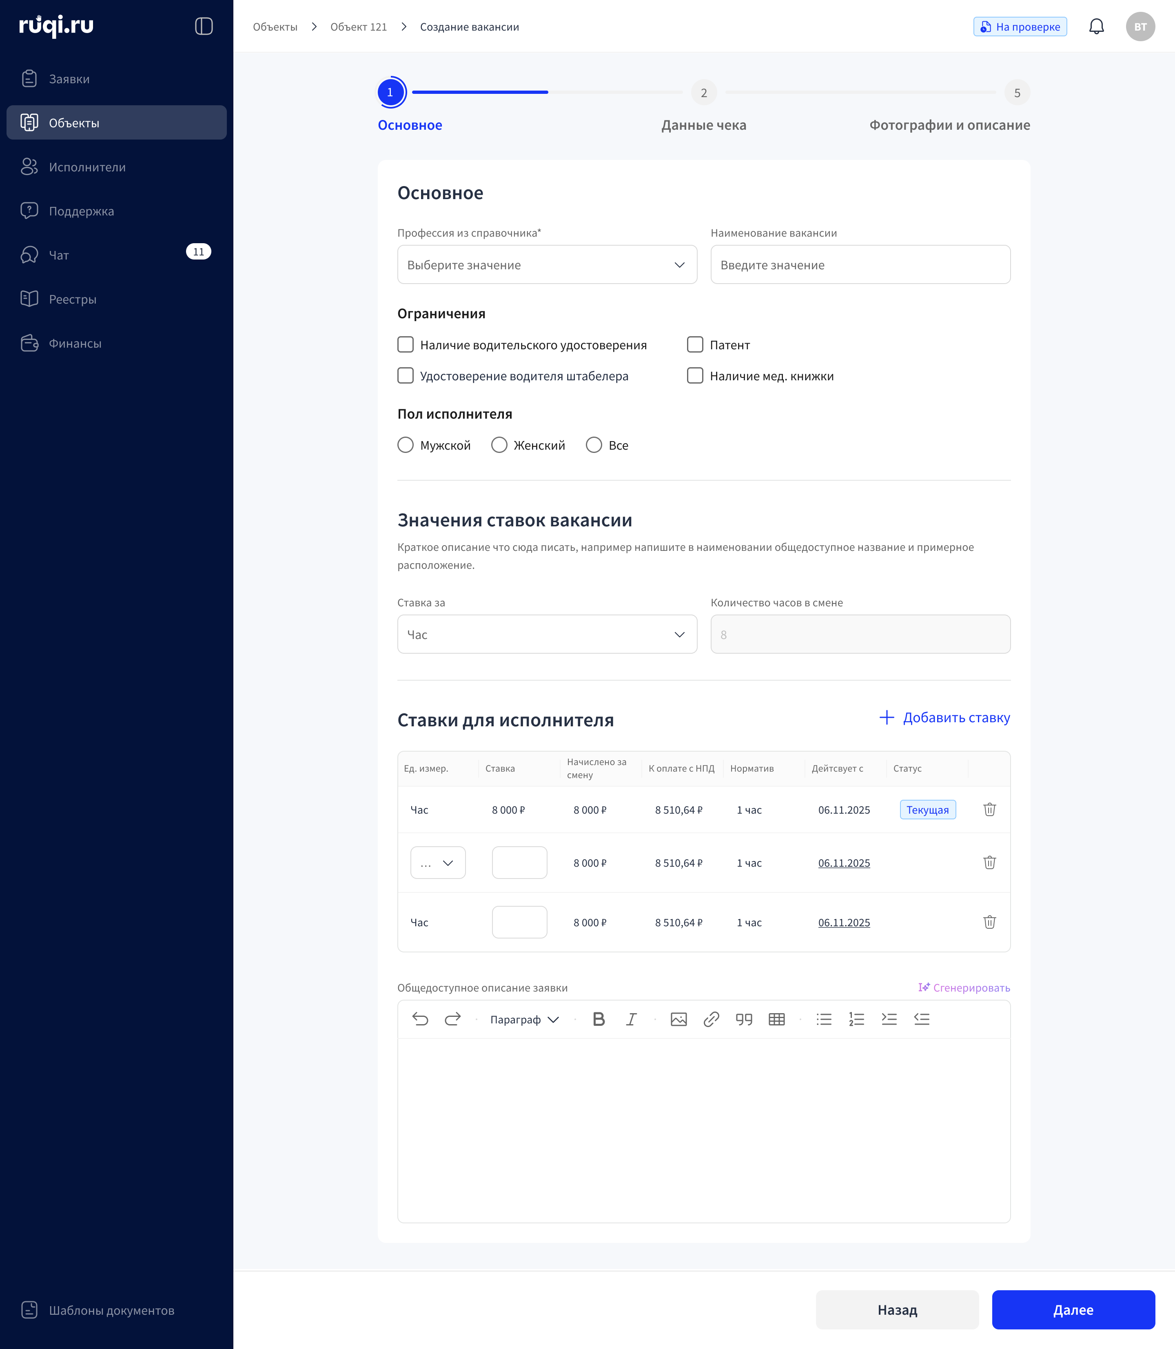
Task: Open Объект 121 breadcrumb link
Action: tap(359, 27)
